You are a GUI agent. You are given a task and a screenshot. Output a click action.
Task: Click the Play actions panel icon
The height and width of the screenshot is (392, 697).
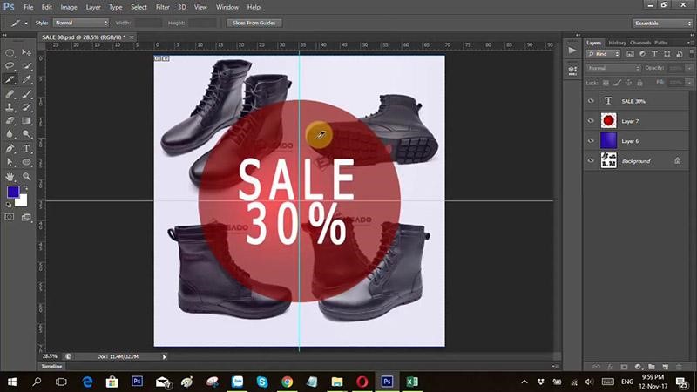point(572,51)
